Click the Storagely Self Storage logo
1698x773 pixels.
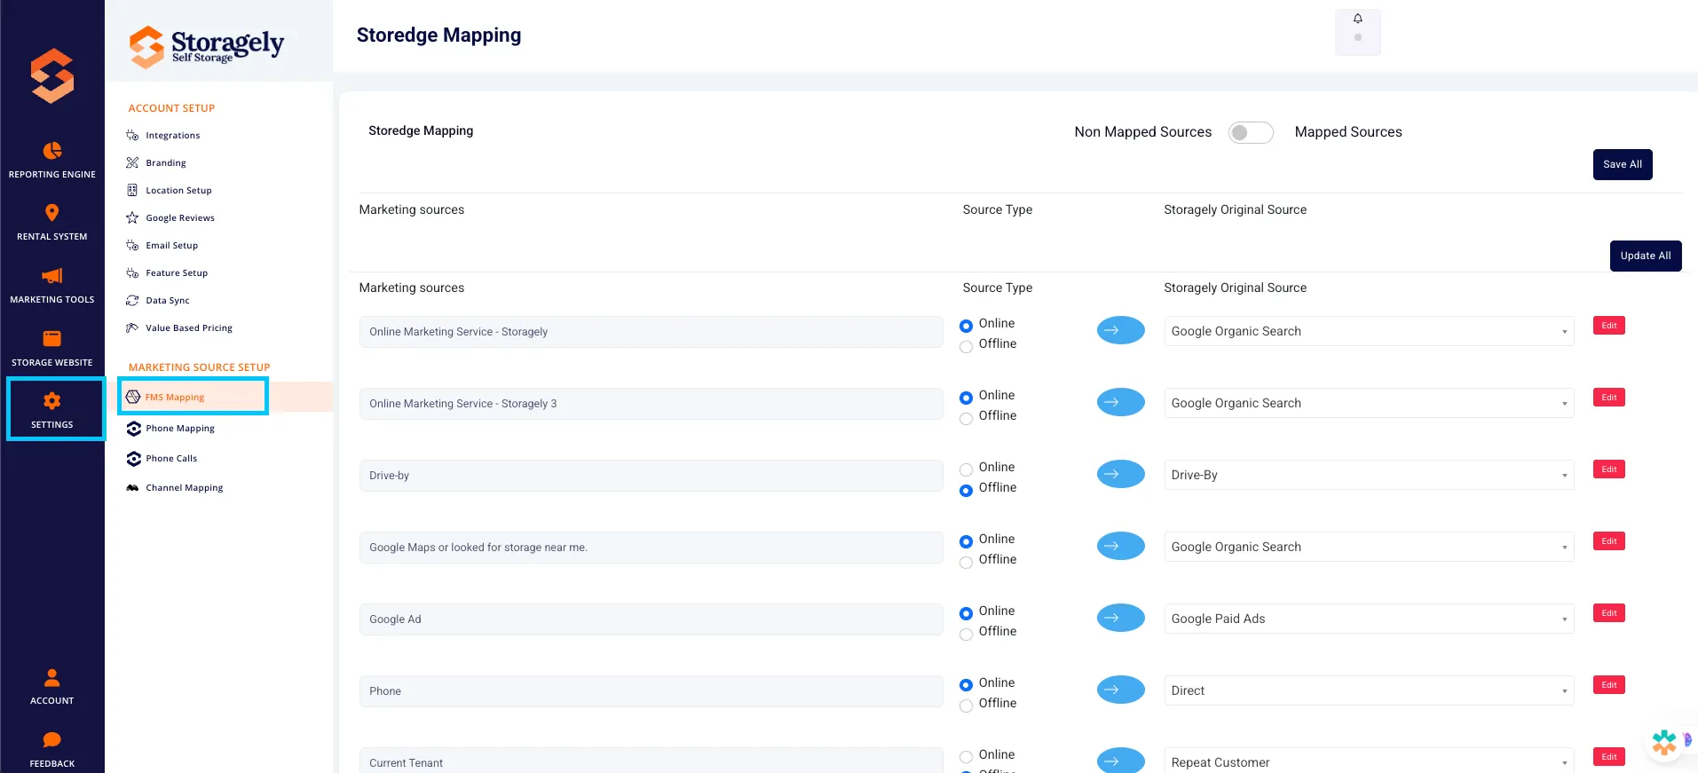click(x=207, y=45)
